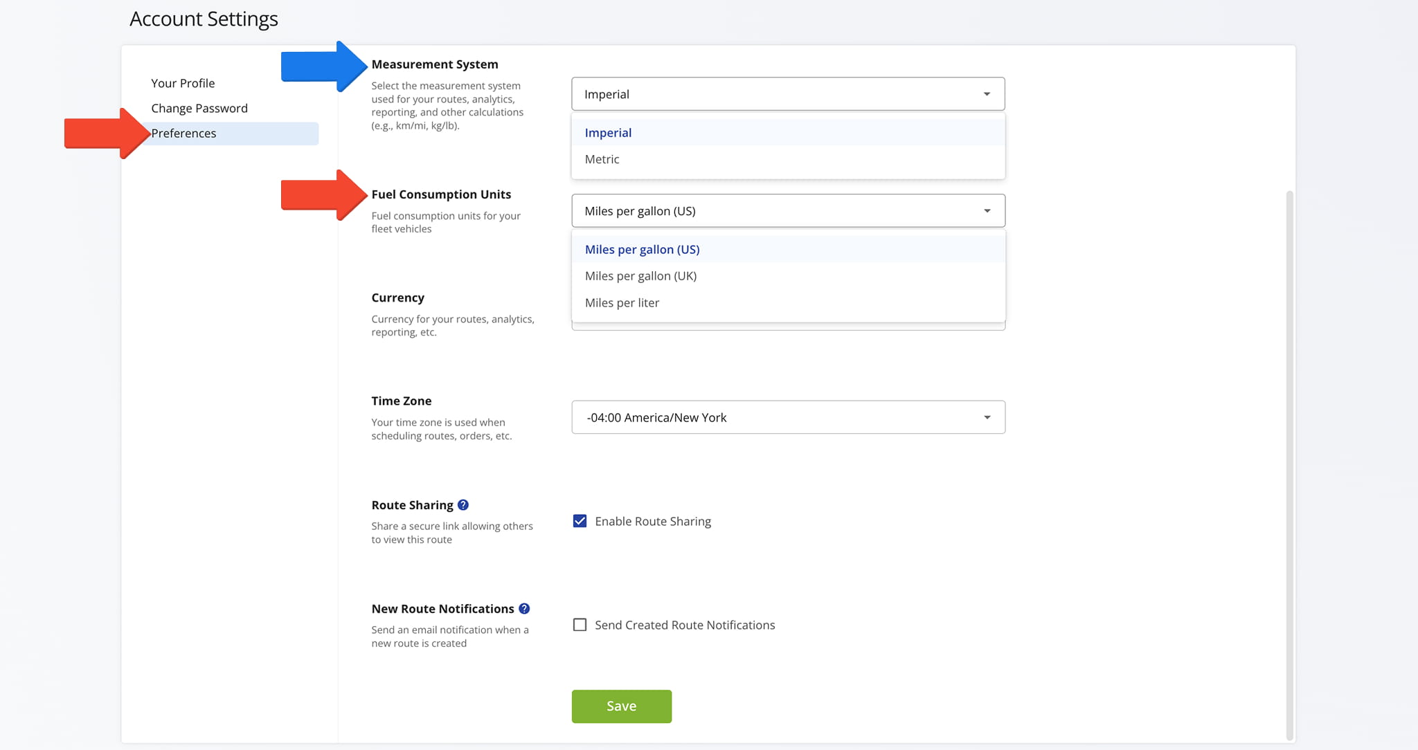Collapse the Measurement System dropdown arrow
This screenshot has height=750, width=1418.
point(987,94)
